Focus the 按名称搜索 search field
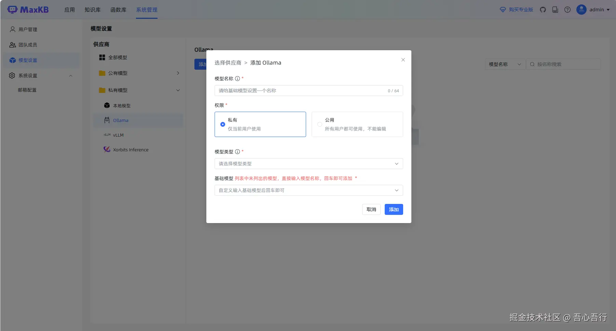The width and height of the screenshot is (616, 331). tap(563, 64)
